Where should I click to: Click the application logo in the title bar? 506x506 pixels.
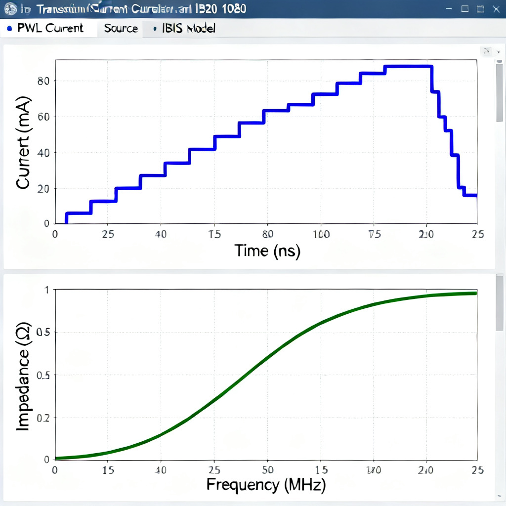(x=10, y=9)
